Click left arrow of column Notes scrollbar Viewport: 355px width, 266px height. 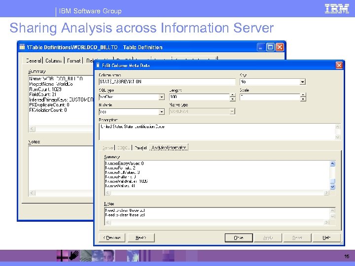(x=108, y=223)
